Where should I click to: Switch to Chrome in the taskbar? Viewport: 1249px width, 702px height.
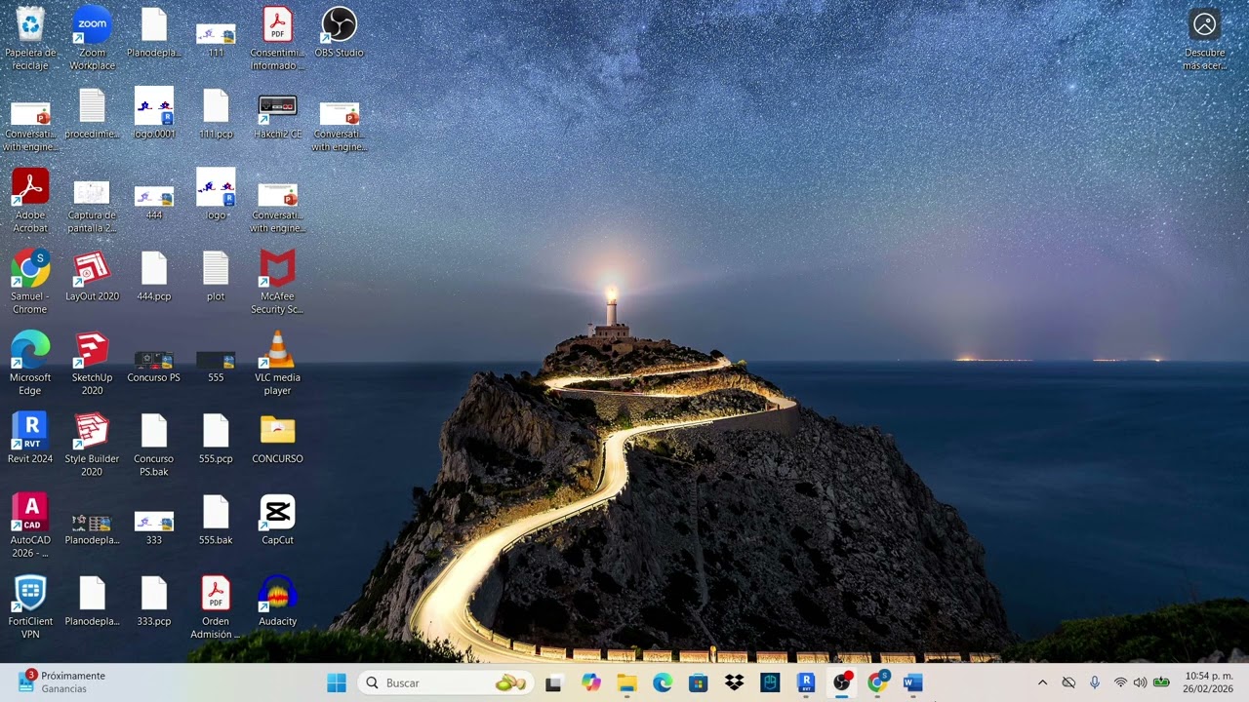(x=878, y=682)
